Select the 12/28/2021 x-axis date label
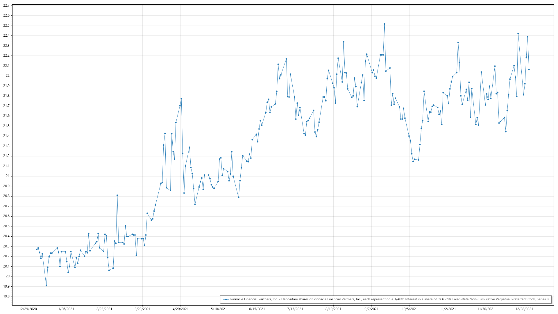Image resolution: width=558 pixels, height=314 pixels. click(524, 309)
